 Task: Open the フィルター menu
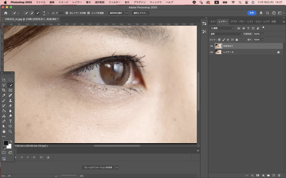[x=115, y=2]
